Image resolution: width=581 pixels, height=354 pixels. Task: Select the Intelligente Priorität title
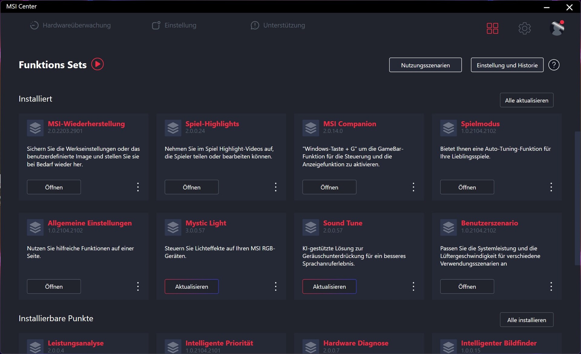tap(219, 343)
